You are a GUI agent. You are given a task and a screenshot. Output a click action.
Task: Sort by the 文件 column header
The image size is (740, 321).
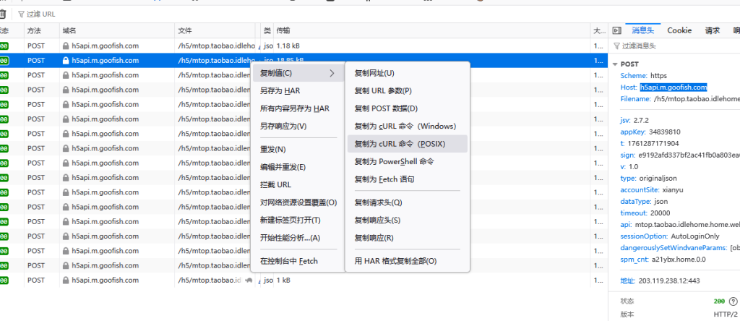coord(215,30)
